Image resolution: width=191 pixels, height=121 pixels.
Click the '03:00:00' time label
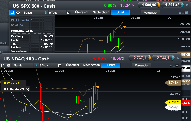17,25
